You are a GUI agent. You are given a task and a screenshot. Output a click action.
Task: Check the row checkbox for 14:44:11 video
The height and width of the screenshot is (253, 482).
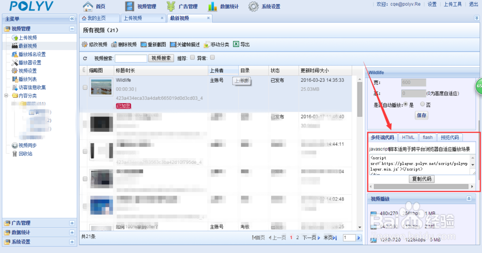pyautogui.click(x=85, y=151)
